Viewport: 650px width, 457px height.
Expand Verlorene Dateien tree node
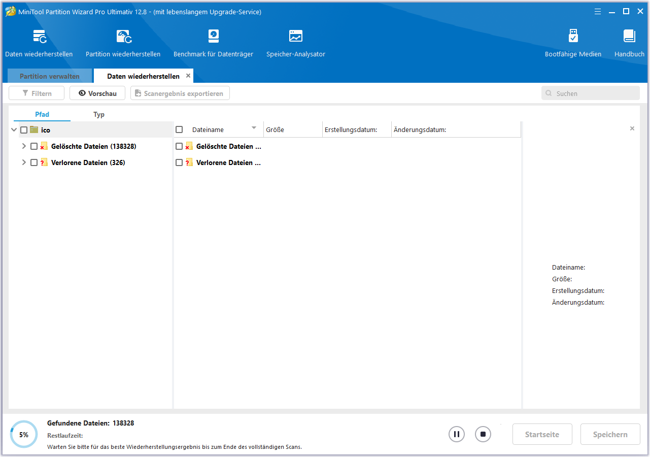click(x=24, y=162)
